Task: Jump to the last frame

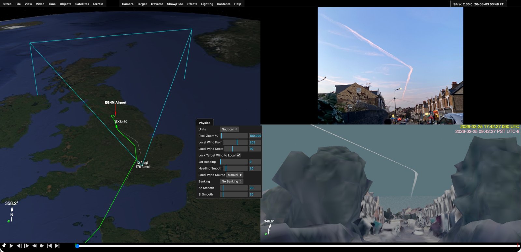Action: 57,246
